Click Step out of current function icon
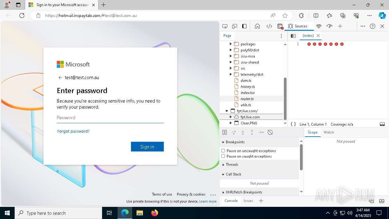 click(252, 132)
